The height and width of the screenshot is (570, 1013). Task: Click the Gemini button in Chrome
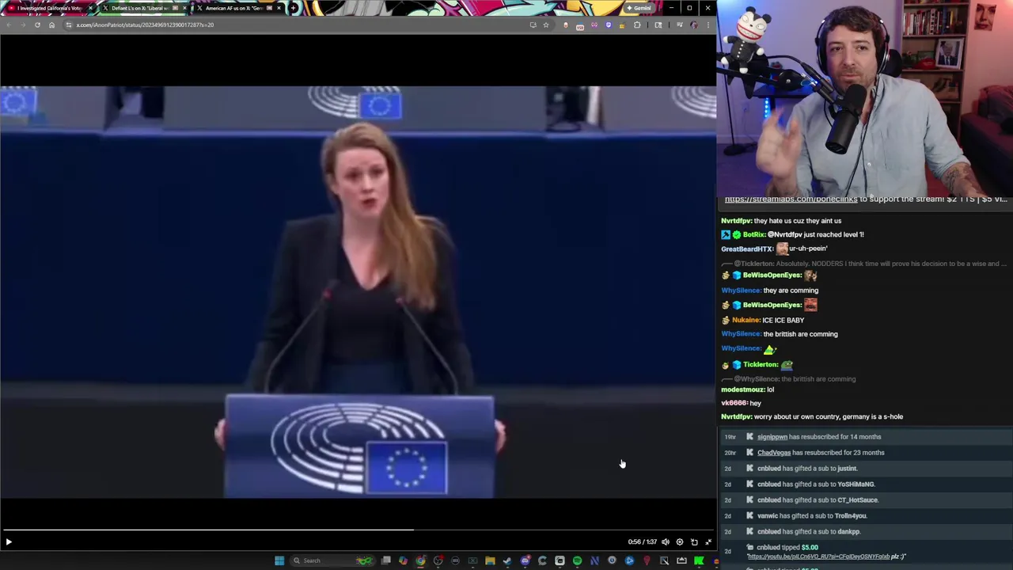(639, 8)
